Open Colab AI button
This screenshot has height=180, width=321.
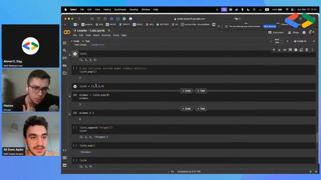300,41
